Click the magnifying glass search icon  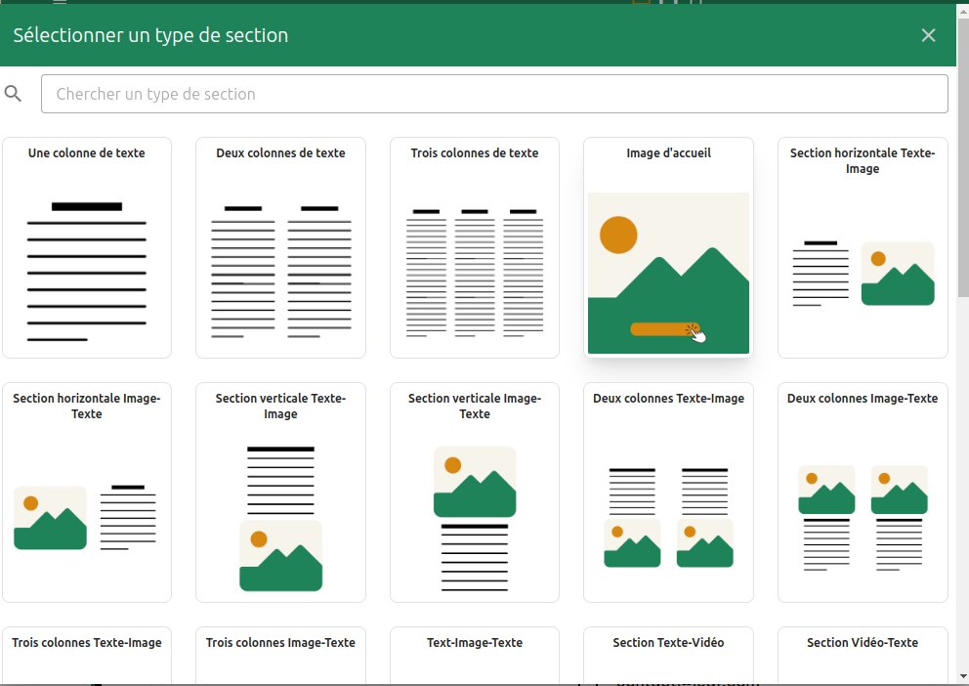click(13, 92)
